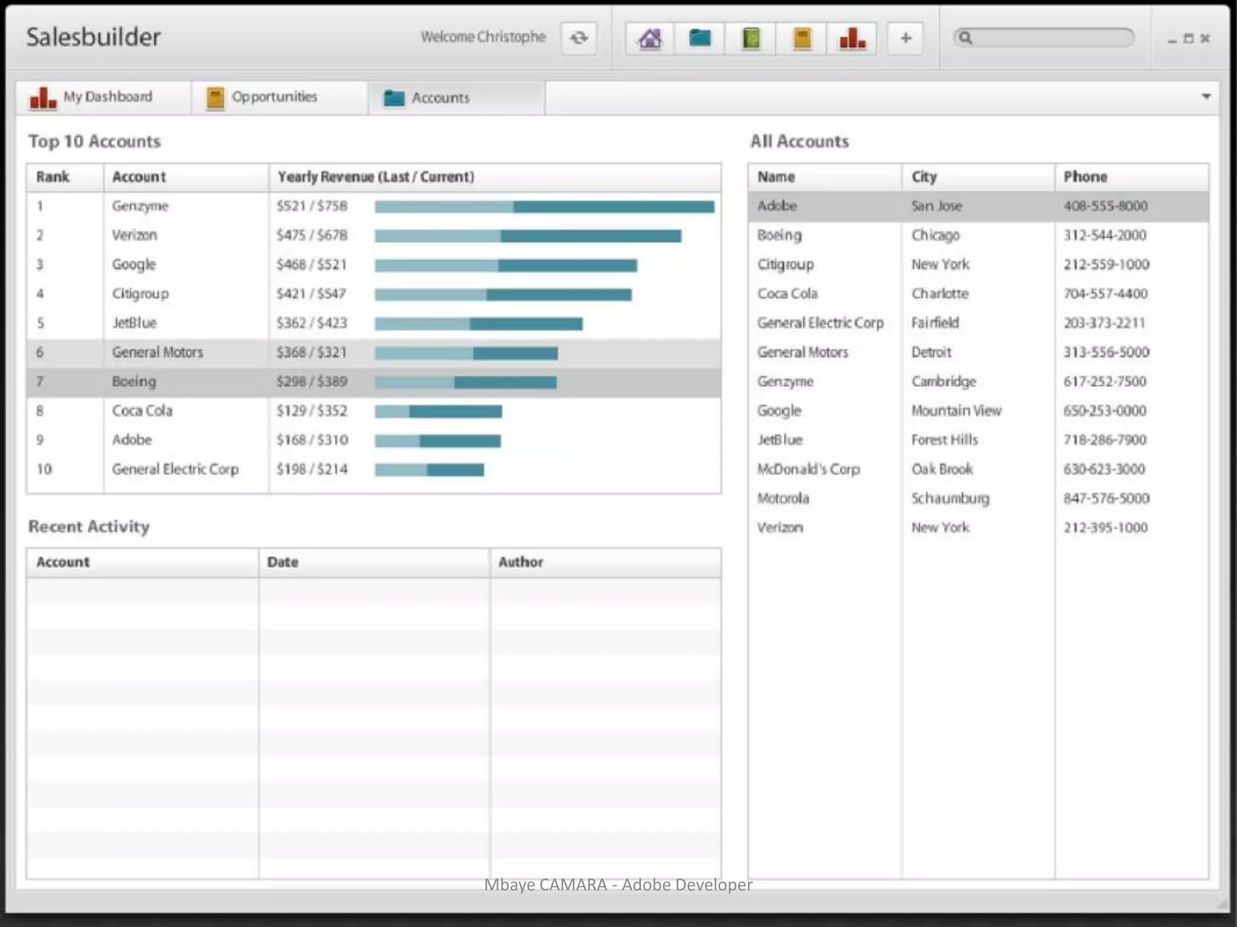
Task: Sort Recent Activity by Date header
Action: 283,562
